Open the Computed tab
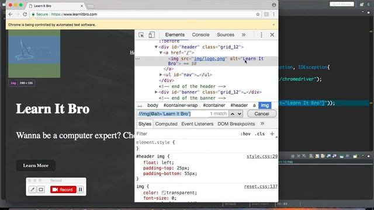The width and height of the screenshot is (374, 210). [x=166, y=124]
